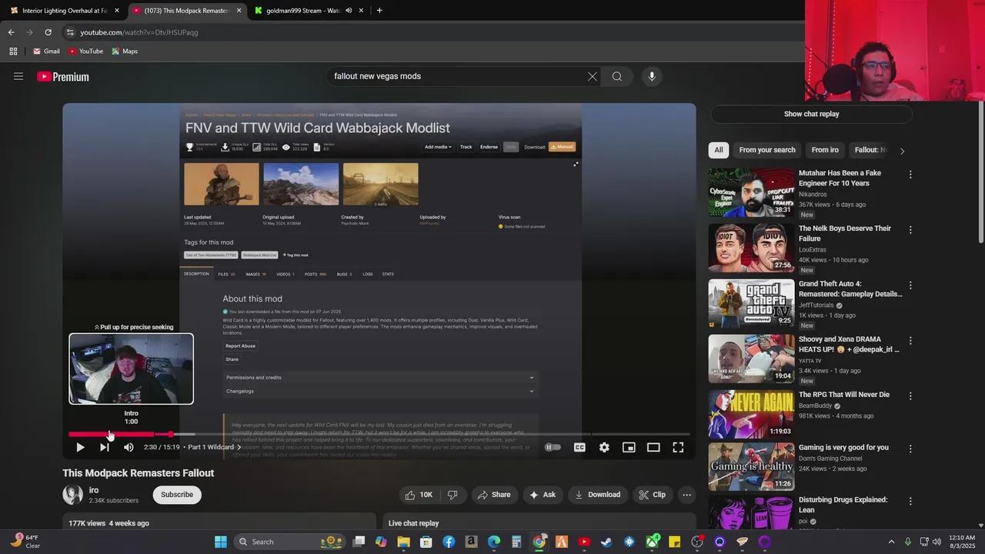Open options for Grand Theft Auto 4 video
The image size is (985, 554).
(910, 285)
